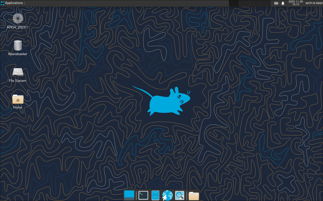Launch the Web Browser globe icon

tap(167, 195)
